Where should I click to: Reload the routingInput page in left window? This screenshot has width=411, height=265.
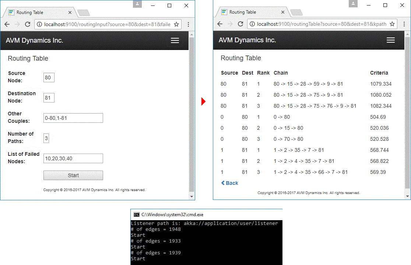[28, 24]
